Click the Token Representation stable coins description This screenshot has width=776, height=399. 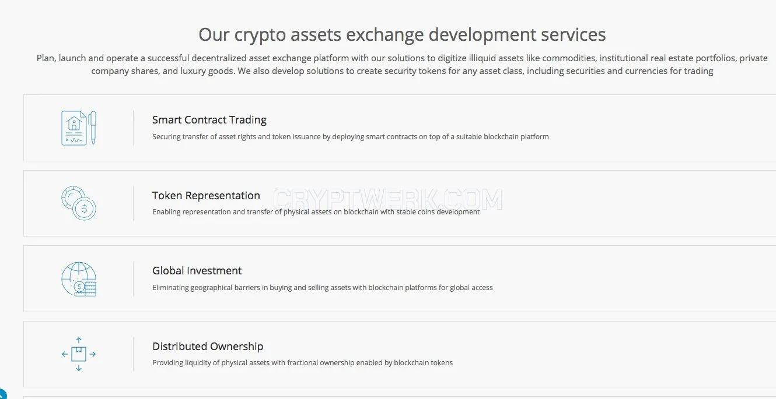(x=316, y=212)
